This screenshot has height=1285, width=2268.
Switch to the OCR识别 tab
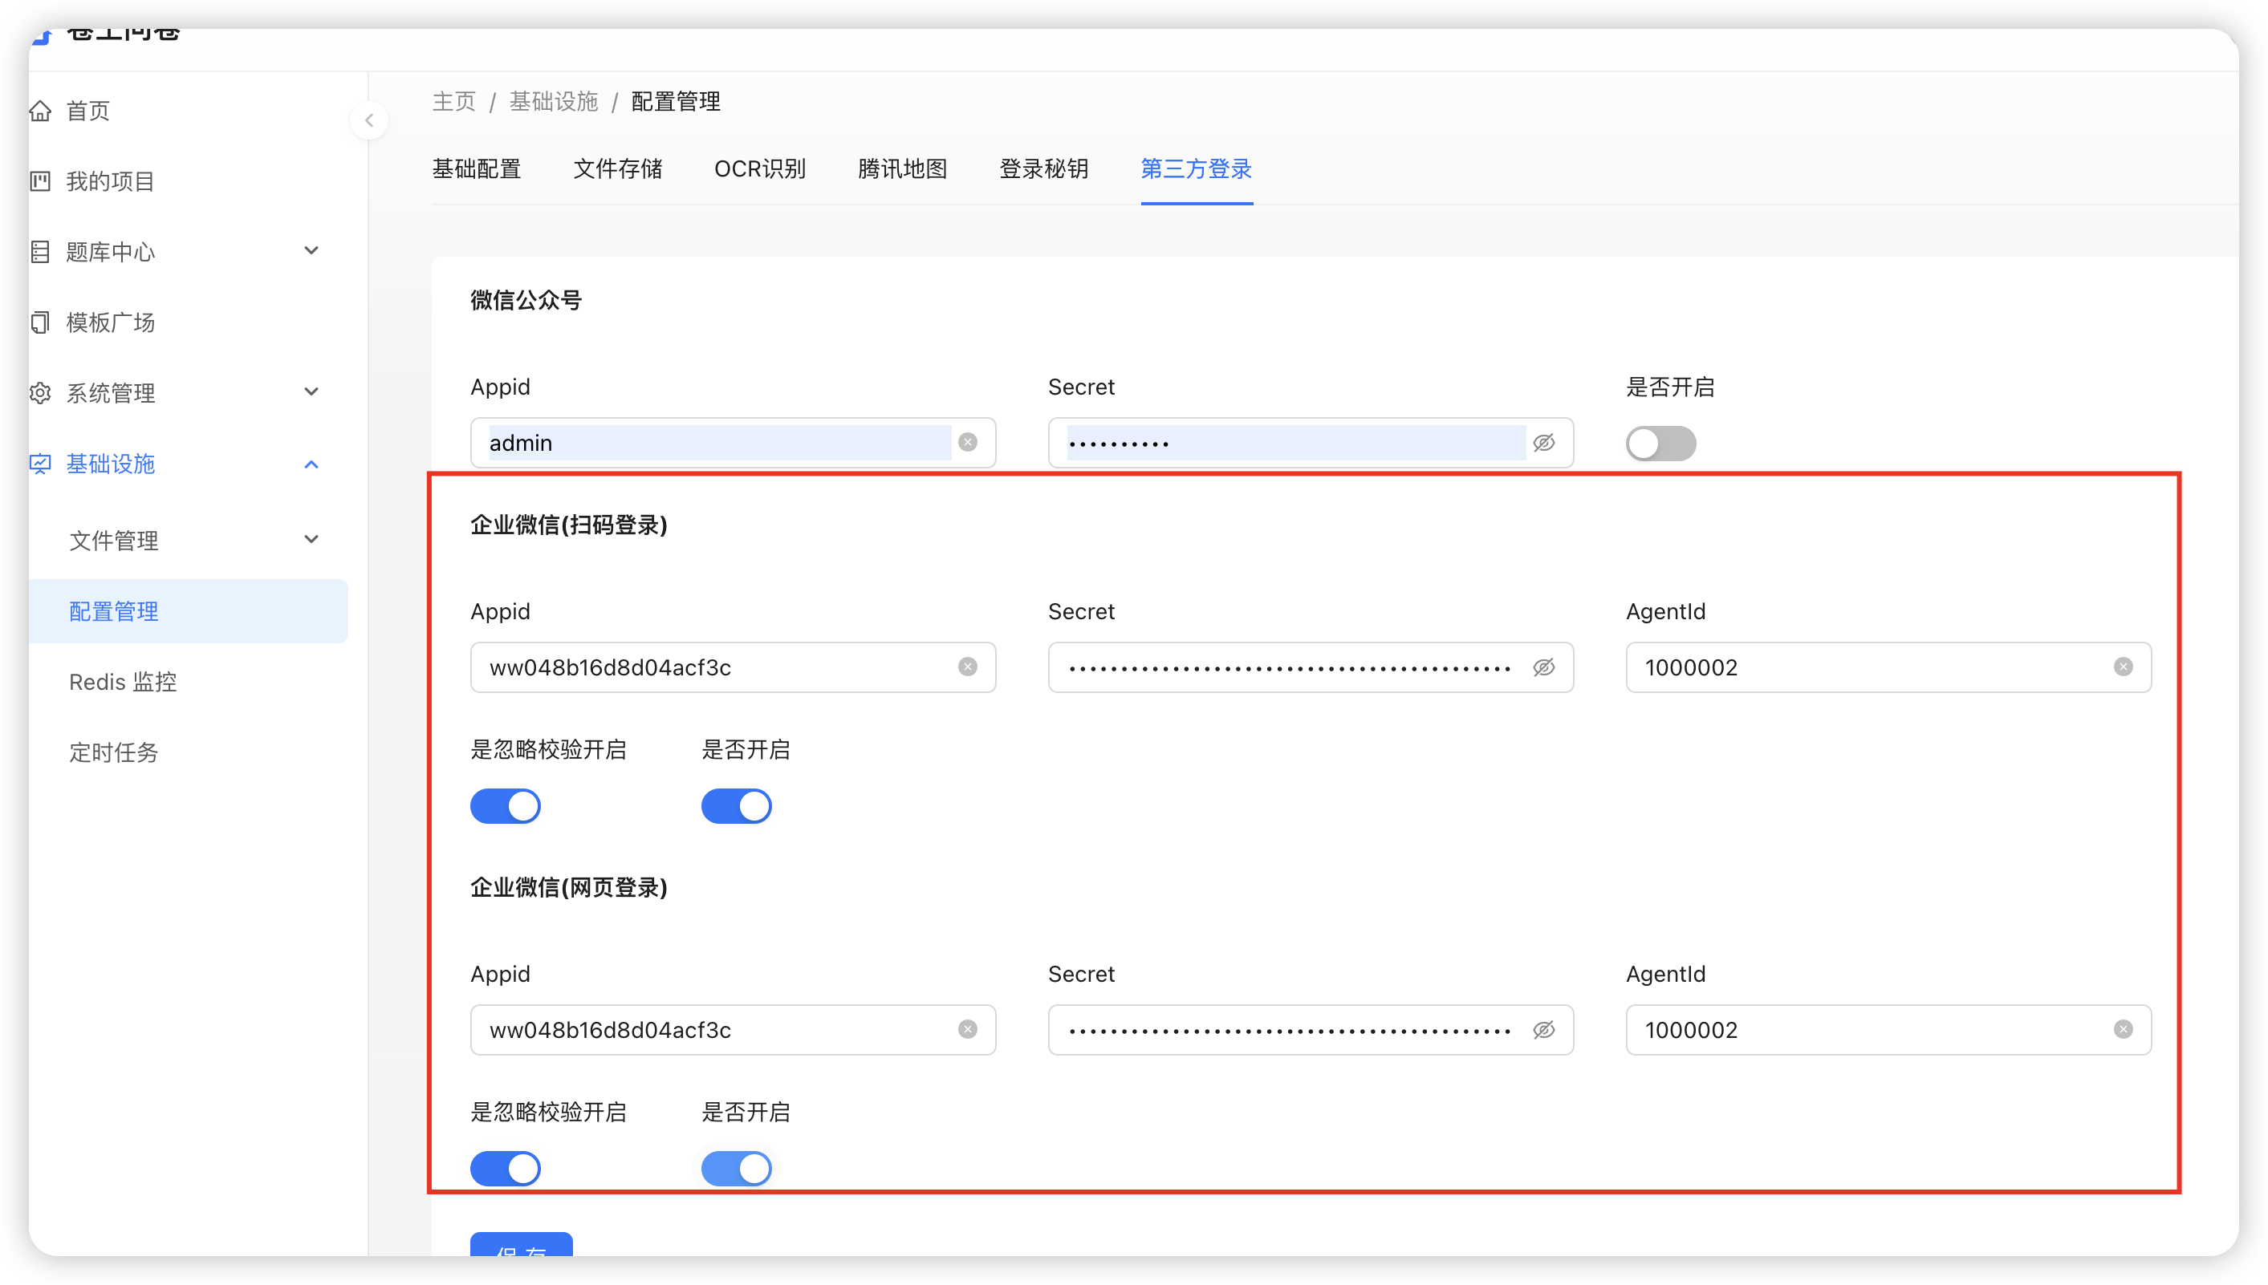[x=760, y=168]
